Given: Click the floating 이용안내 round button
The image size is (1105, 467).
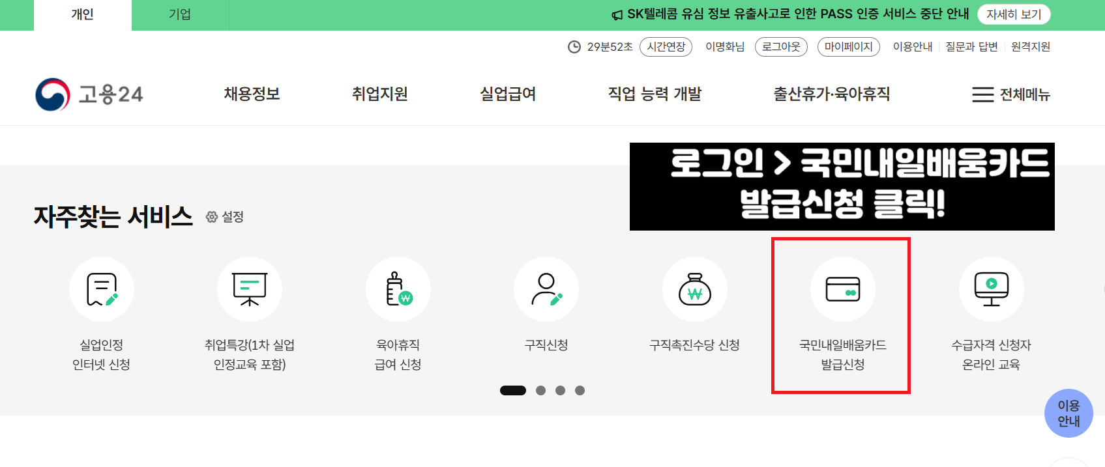Looking at the screenshot, I should click(x=1068, y=414).
